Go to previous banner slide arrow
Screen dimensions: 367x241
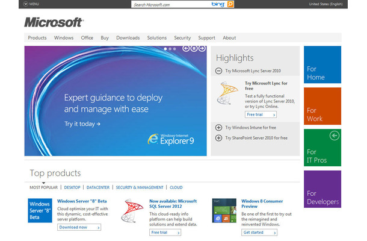[x=186, y=48]
